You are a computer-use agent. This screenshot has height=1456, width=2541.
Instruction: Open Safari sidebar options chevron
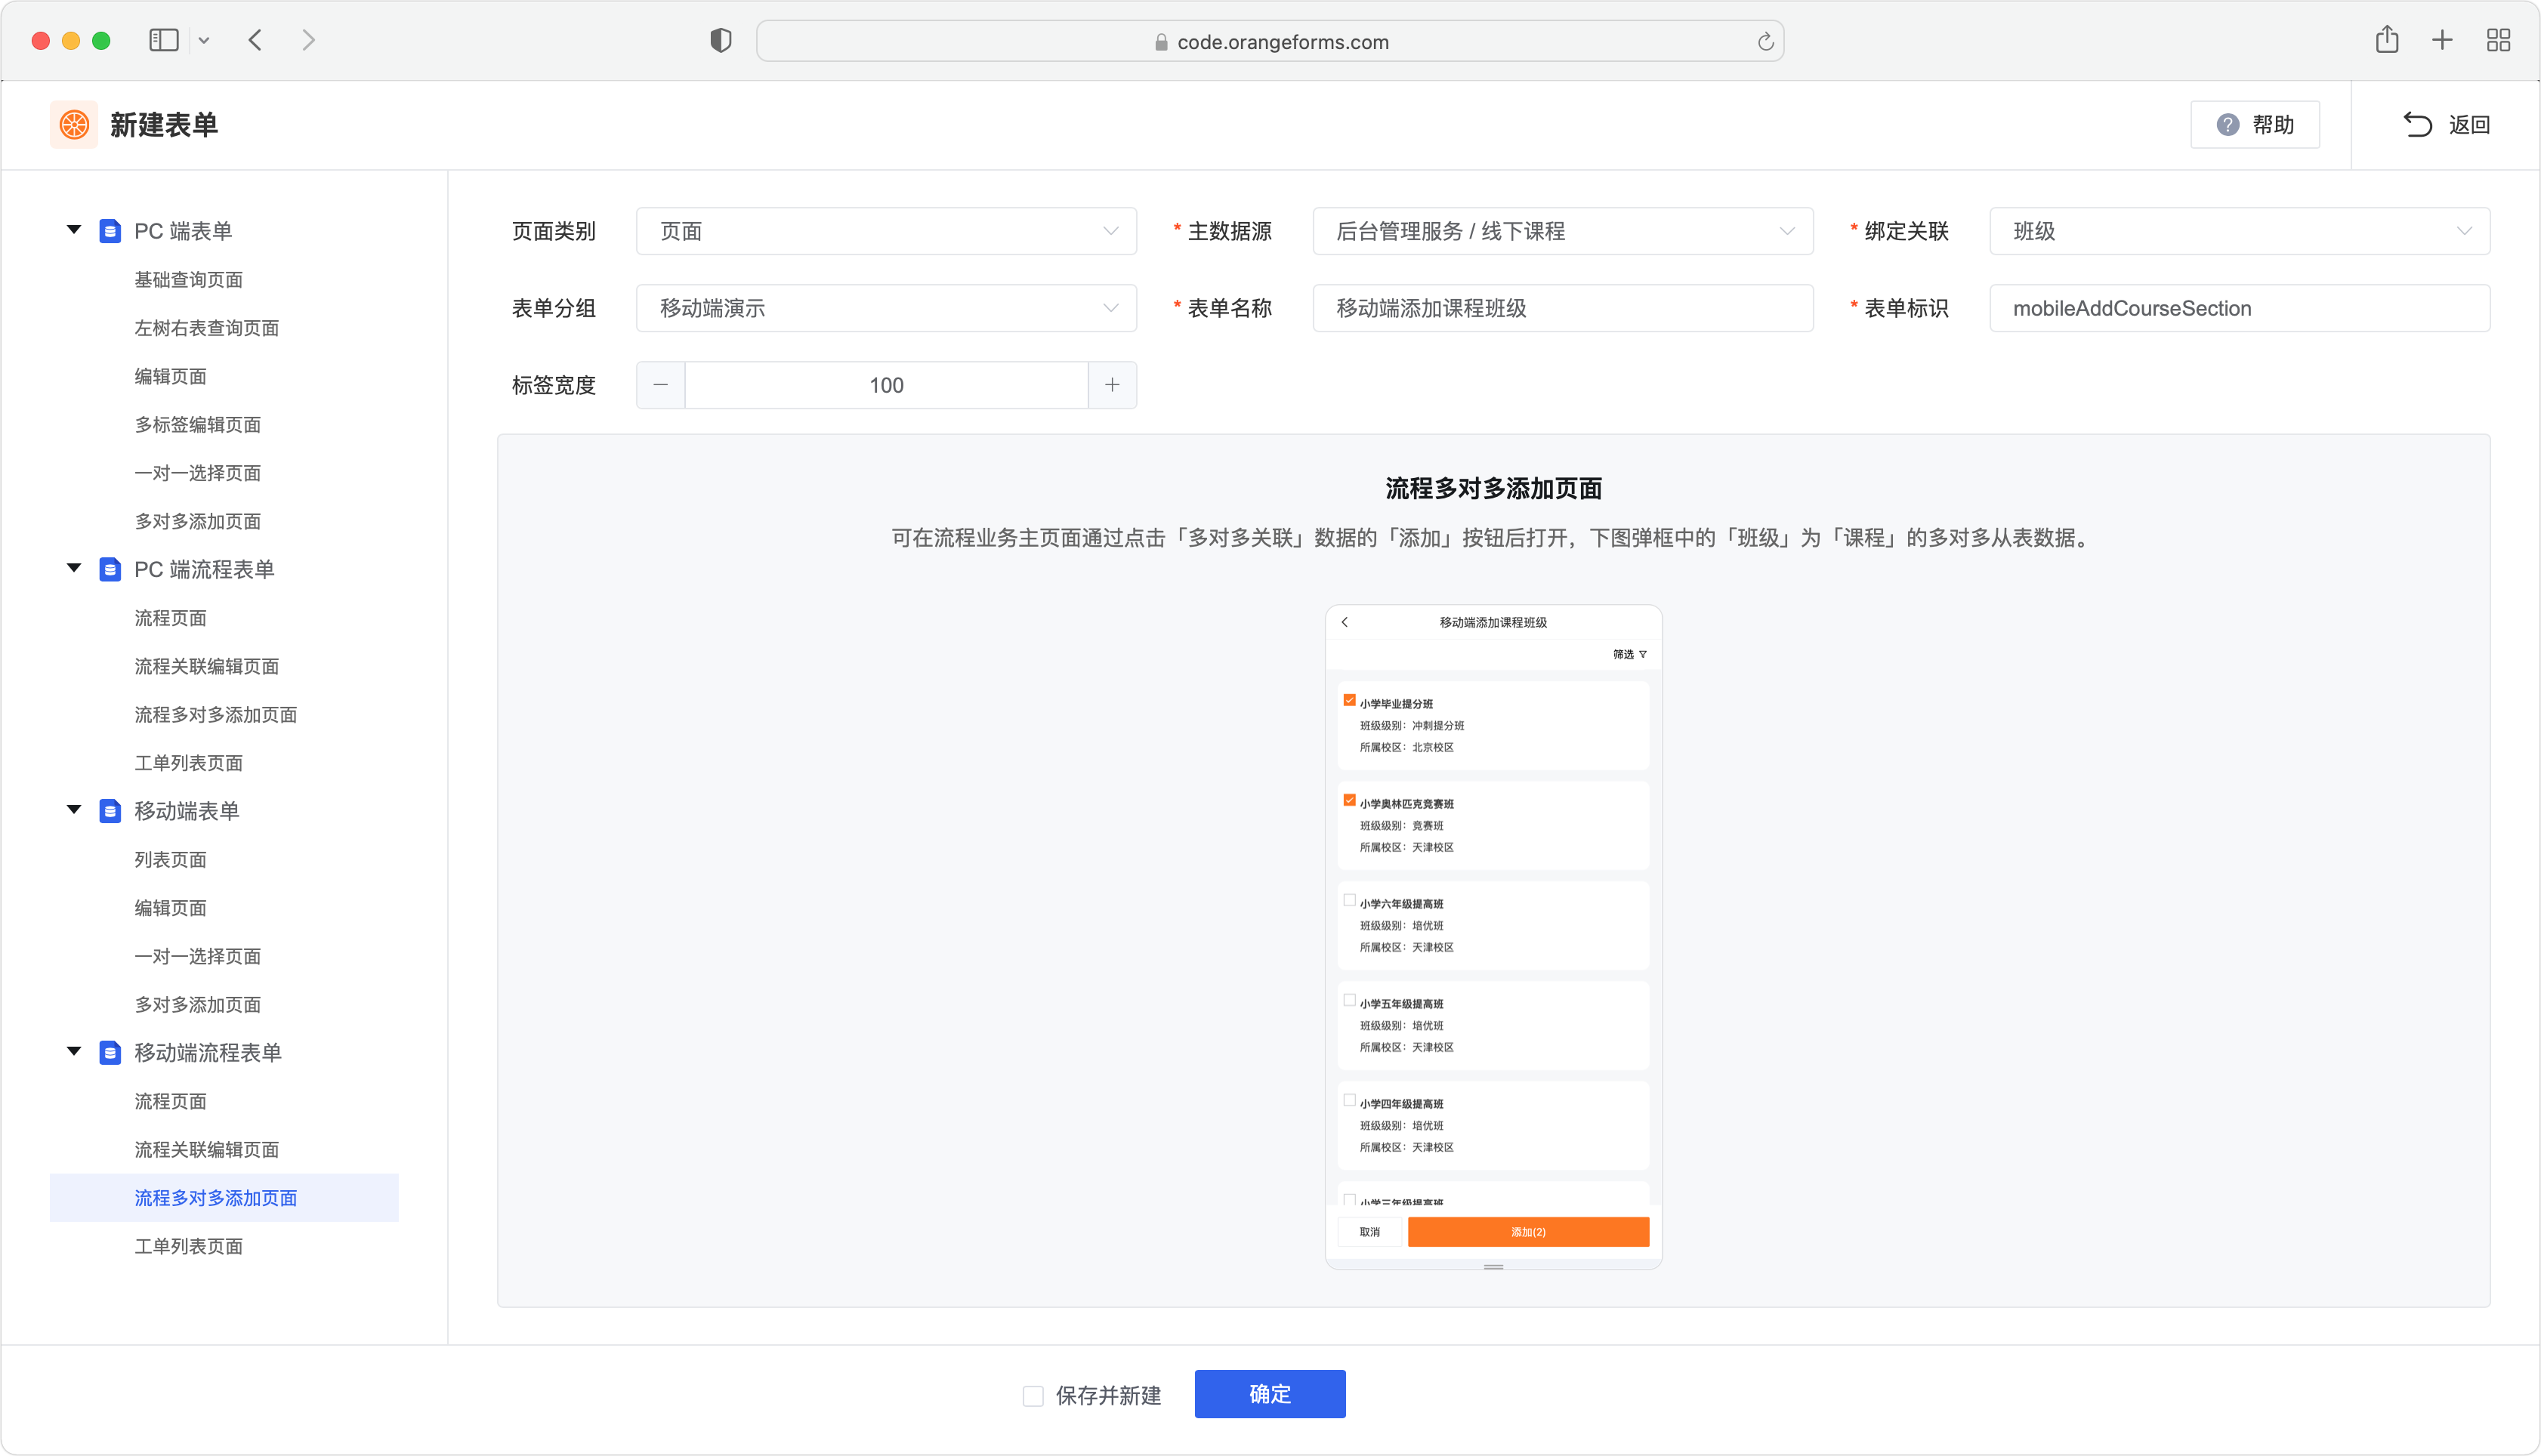click(x=204, y=41)
